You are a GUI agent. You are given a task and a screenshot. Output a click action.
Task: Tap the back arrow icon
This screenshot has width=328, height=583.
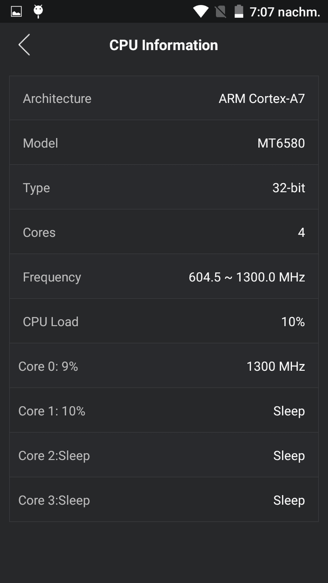[24, 45]
